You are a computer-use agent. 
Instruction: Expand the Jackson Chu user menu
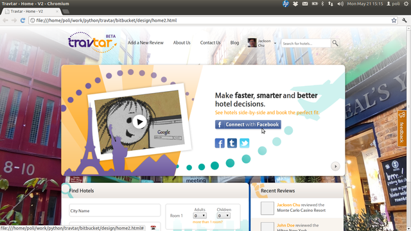(x=275, y=43)
